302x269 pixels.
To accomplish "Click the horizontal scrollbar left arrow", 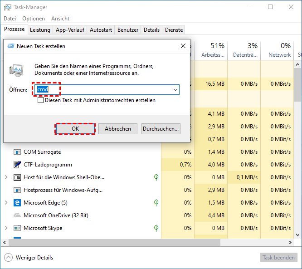I will tap(5, 242).
